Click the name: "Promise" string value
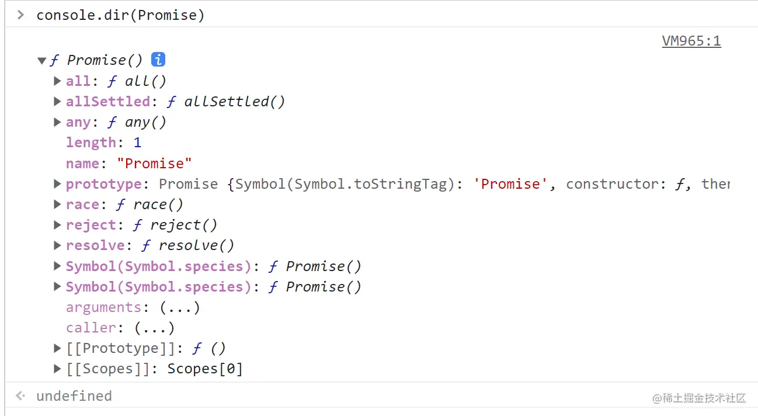Image resolution: width=758 pixels, height=416 pixels. click(154, 163)
